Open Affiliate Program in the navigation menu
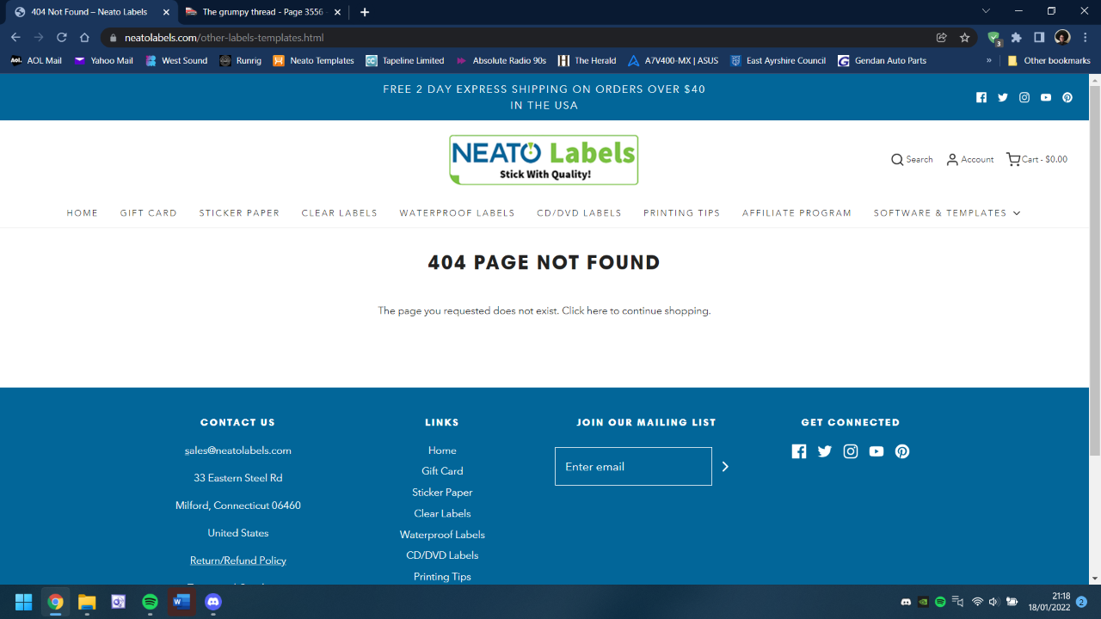Screen dimensions: 1101x619 coord(797,213)
